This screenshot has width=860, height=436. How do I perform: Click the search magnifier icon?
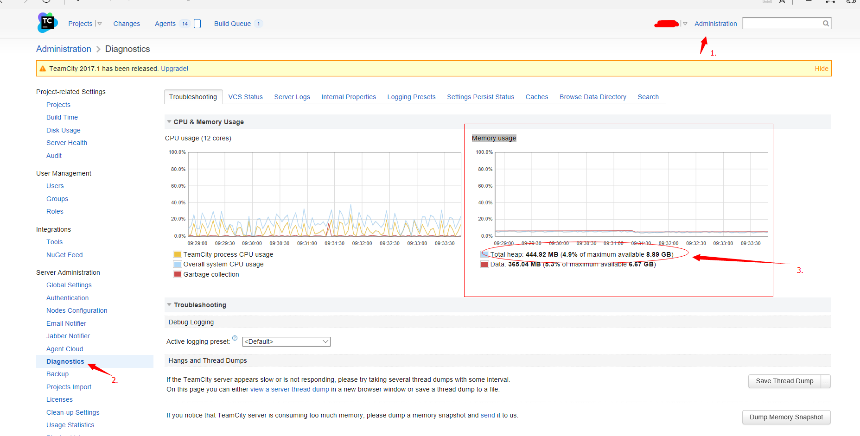[x=826, y=23]
